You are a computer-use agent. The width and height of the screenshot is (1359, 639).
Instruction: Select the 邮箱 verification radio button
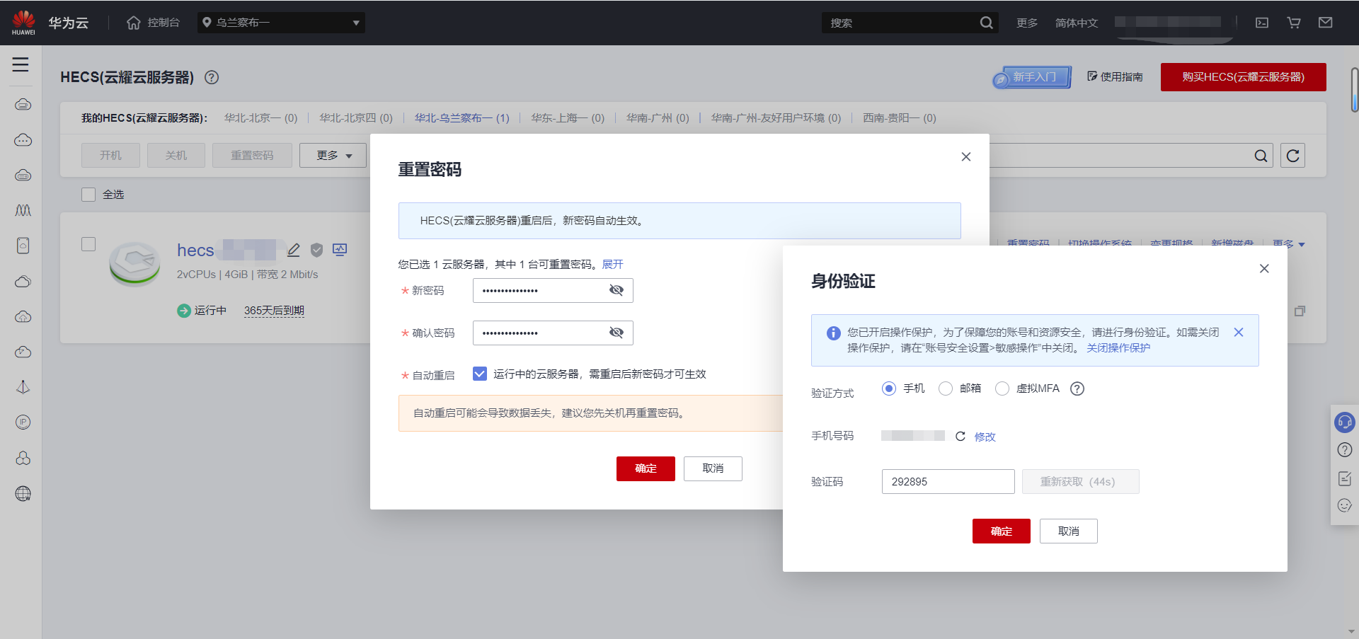[946, 388]
